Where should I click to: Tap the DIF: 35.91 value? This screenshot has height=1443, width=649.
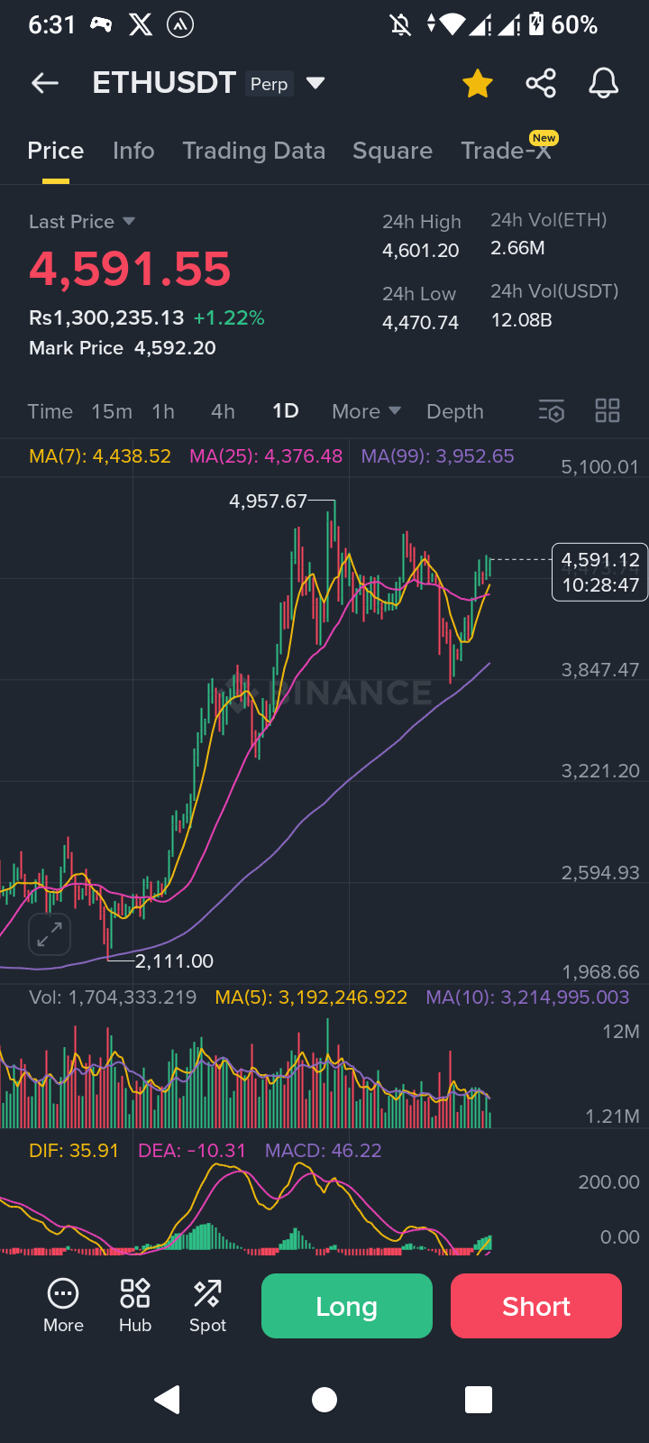pos(74,1151)
